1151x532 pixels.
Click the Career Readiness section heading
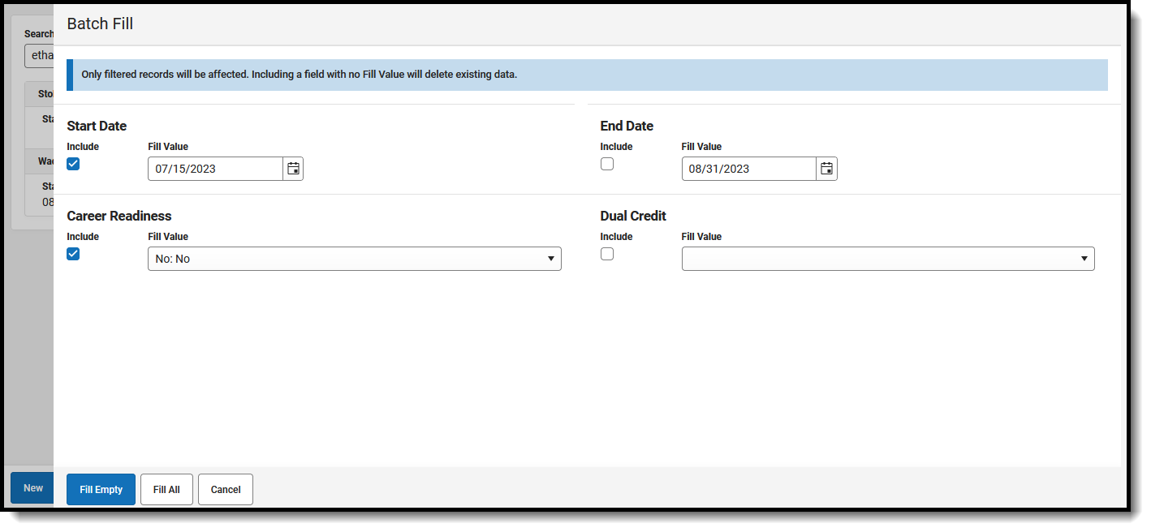(x=119, y=216)
